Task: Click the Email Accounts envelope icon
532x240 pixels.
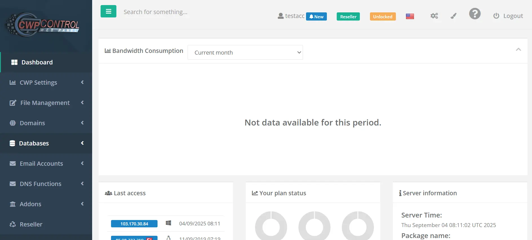Action: tap(13, 163)
